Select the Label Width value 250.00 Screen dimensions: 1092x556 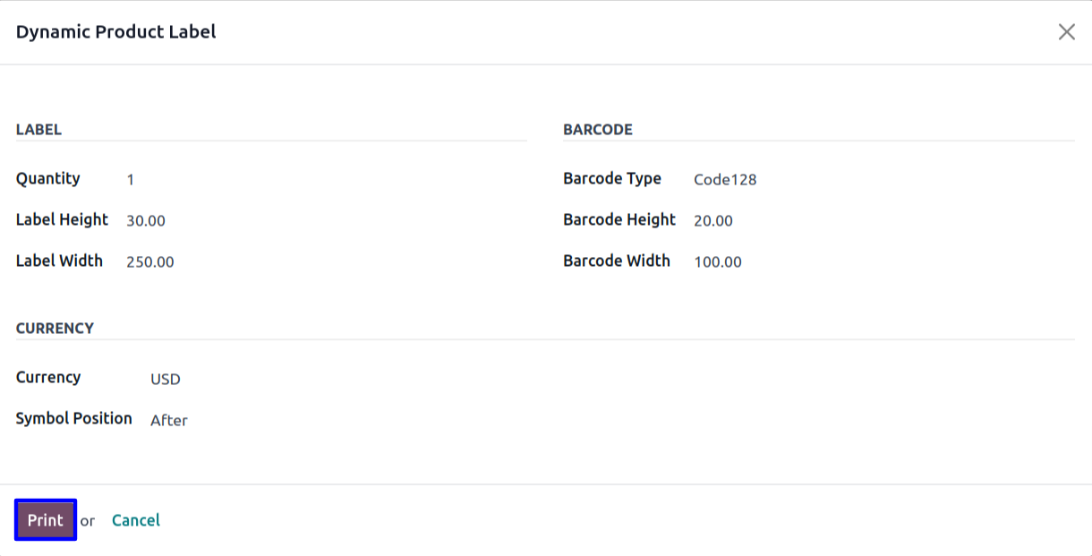click(x=150, y=262)
